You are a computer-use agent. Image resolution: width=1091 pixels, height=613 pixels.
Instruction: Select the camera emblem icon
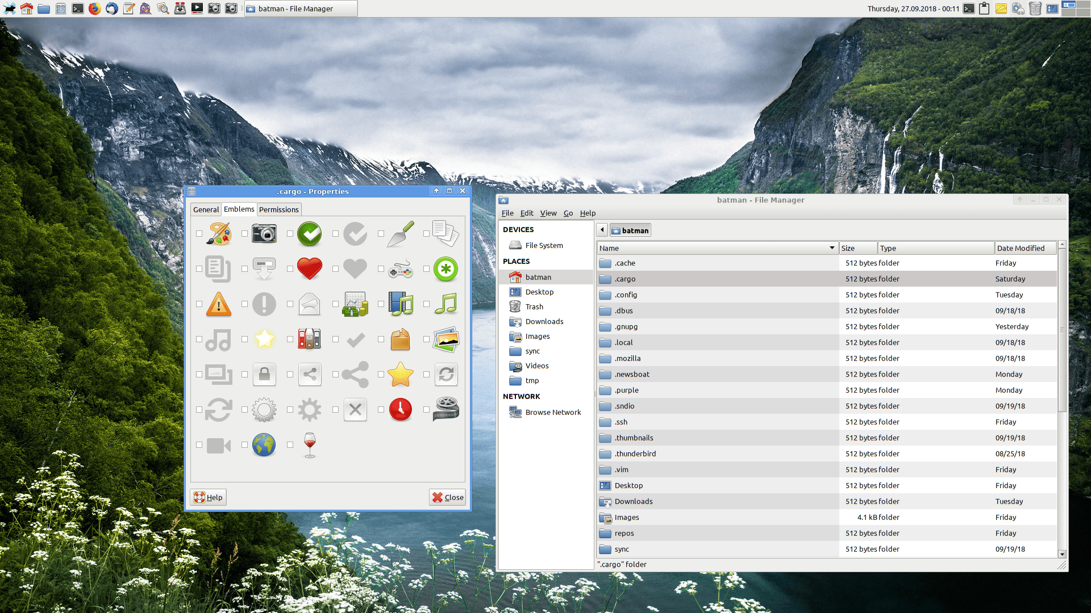point(264,233)
